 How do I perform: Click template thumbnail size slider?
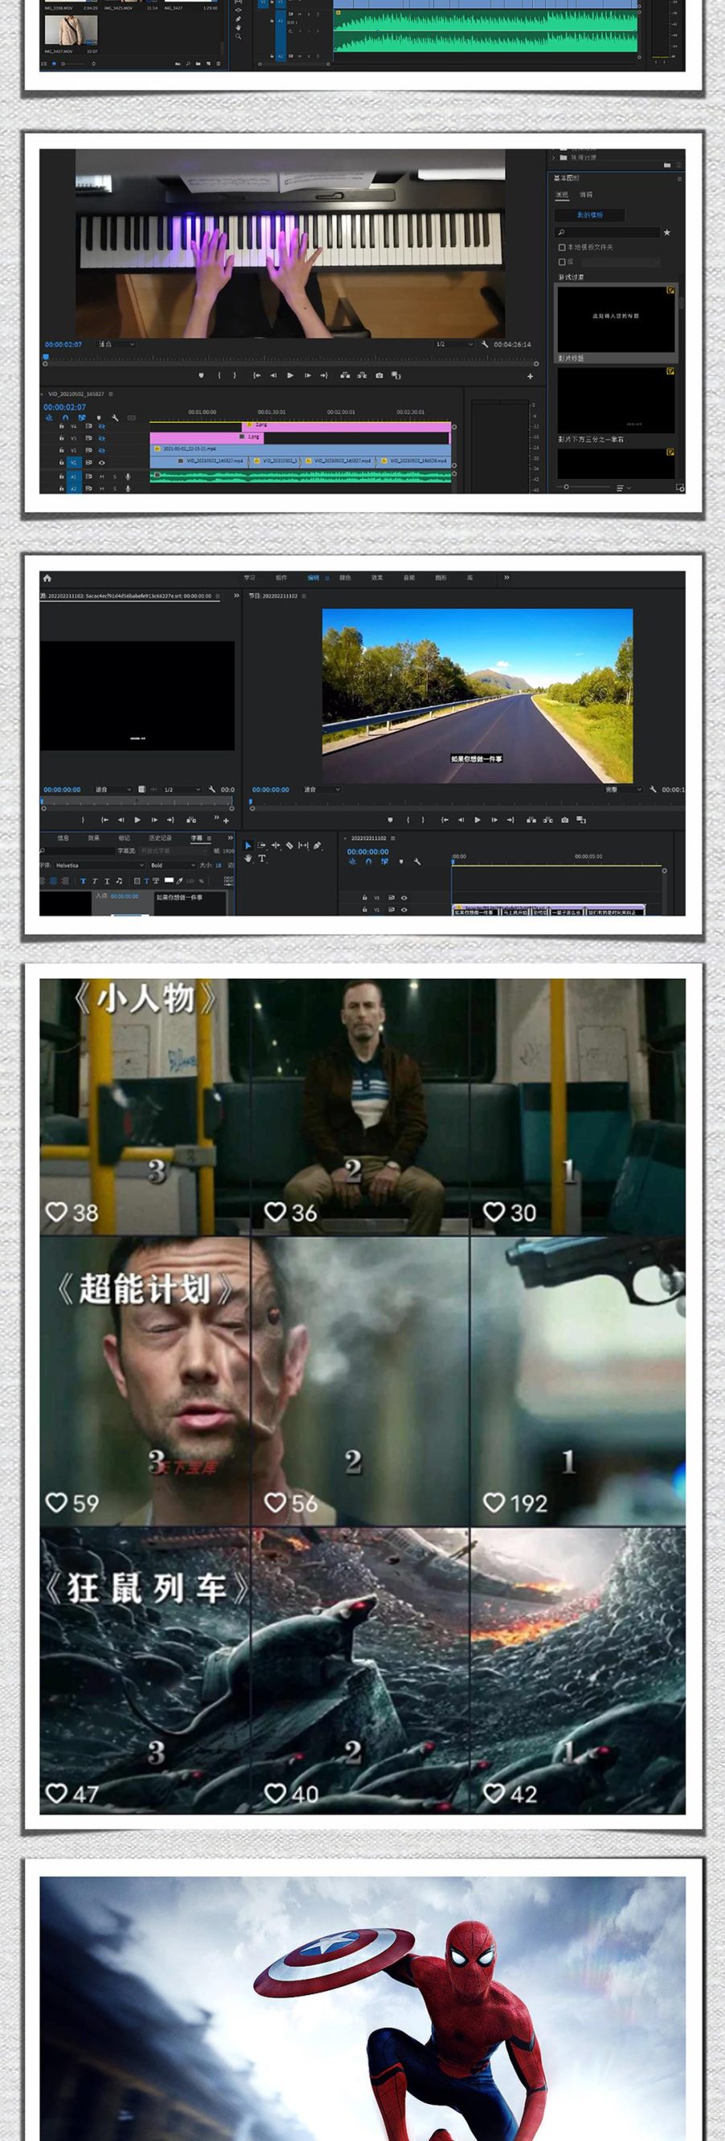tap(585, 487)
